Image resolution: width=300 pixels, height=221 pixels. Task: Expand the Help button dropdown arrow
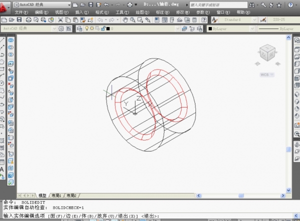point(296,5)
